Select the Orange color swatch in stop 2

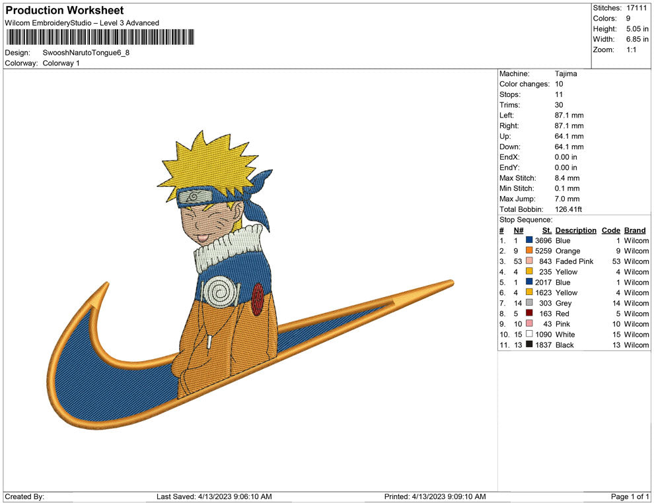coord(529,250)
